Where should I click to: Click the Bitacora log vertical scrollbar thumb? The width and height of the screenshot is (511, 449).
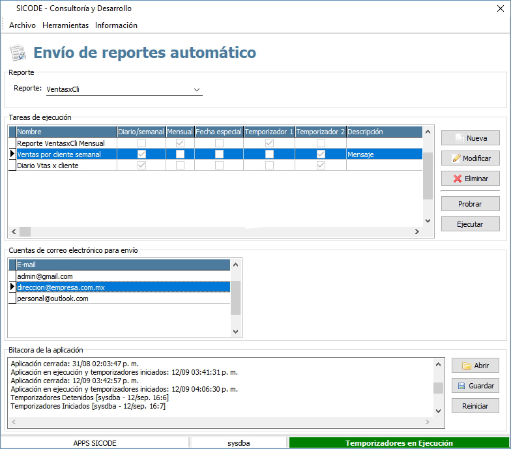438,388
